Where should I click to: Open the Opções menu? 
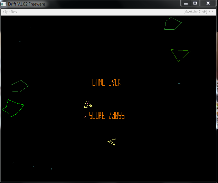(10, 12)
